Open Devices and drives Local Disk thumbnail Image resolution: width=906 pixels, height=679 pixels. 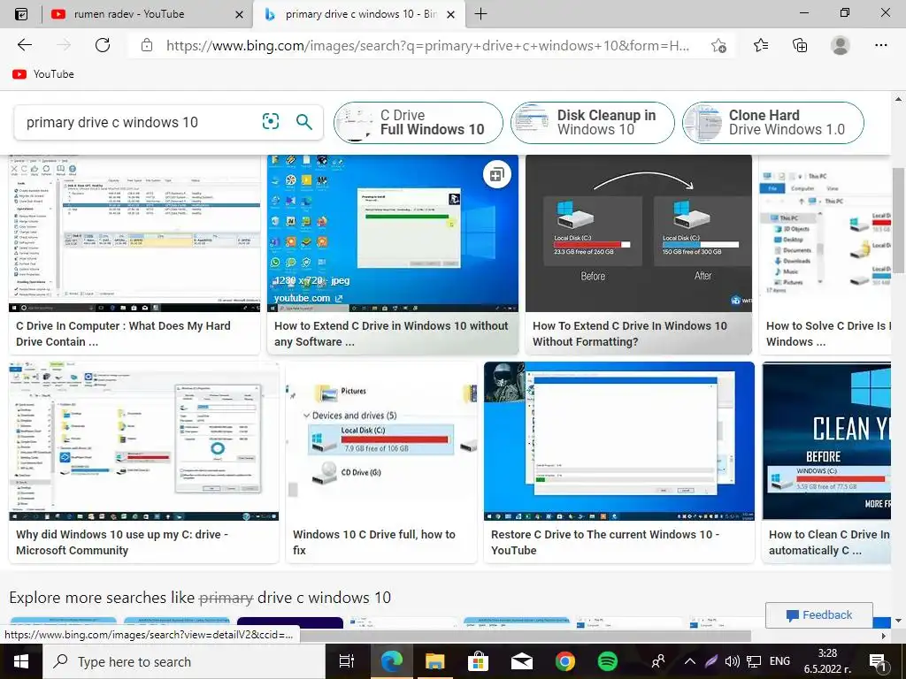tap(381, 441)
